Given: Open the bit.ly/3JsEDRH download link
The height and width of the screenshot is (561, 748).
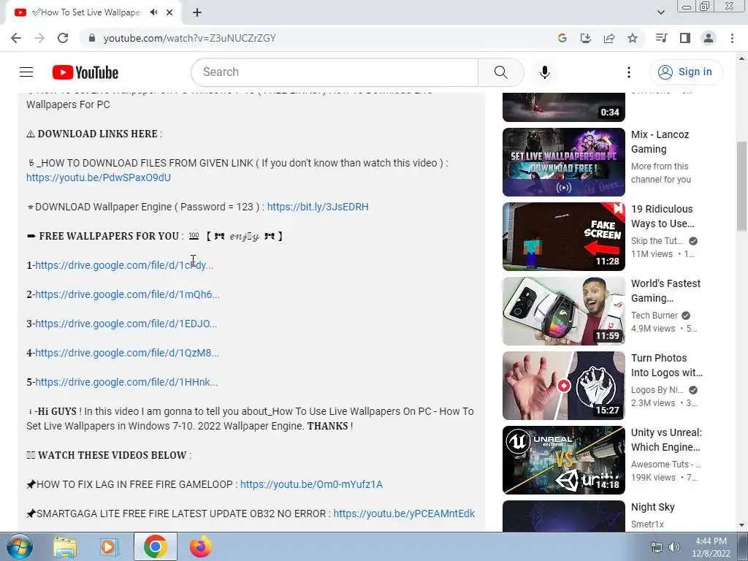Looking at the screenshot, I should [x=318, y=207].
